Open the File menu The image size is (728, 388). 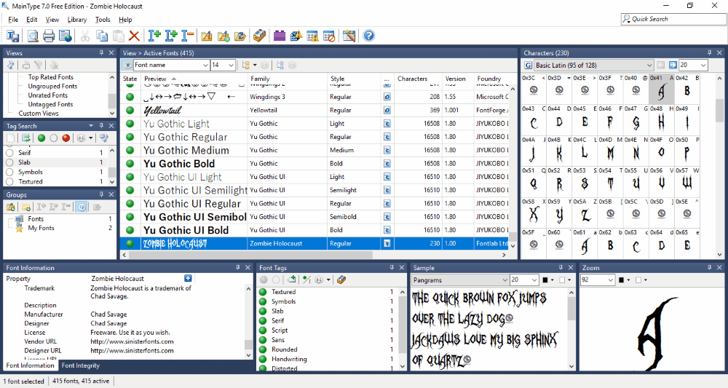click(13, 20)
